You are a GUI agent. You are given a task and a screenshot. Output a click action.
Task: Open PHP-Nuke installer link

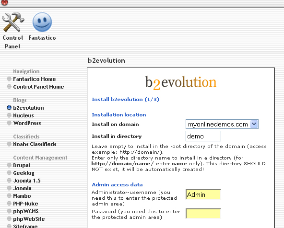(x=25, y=204)
